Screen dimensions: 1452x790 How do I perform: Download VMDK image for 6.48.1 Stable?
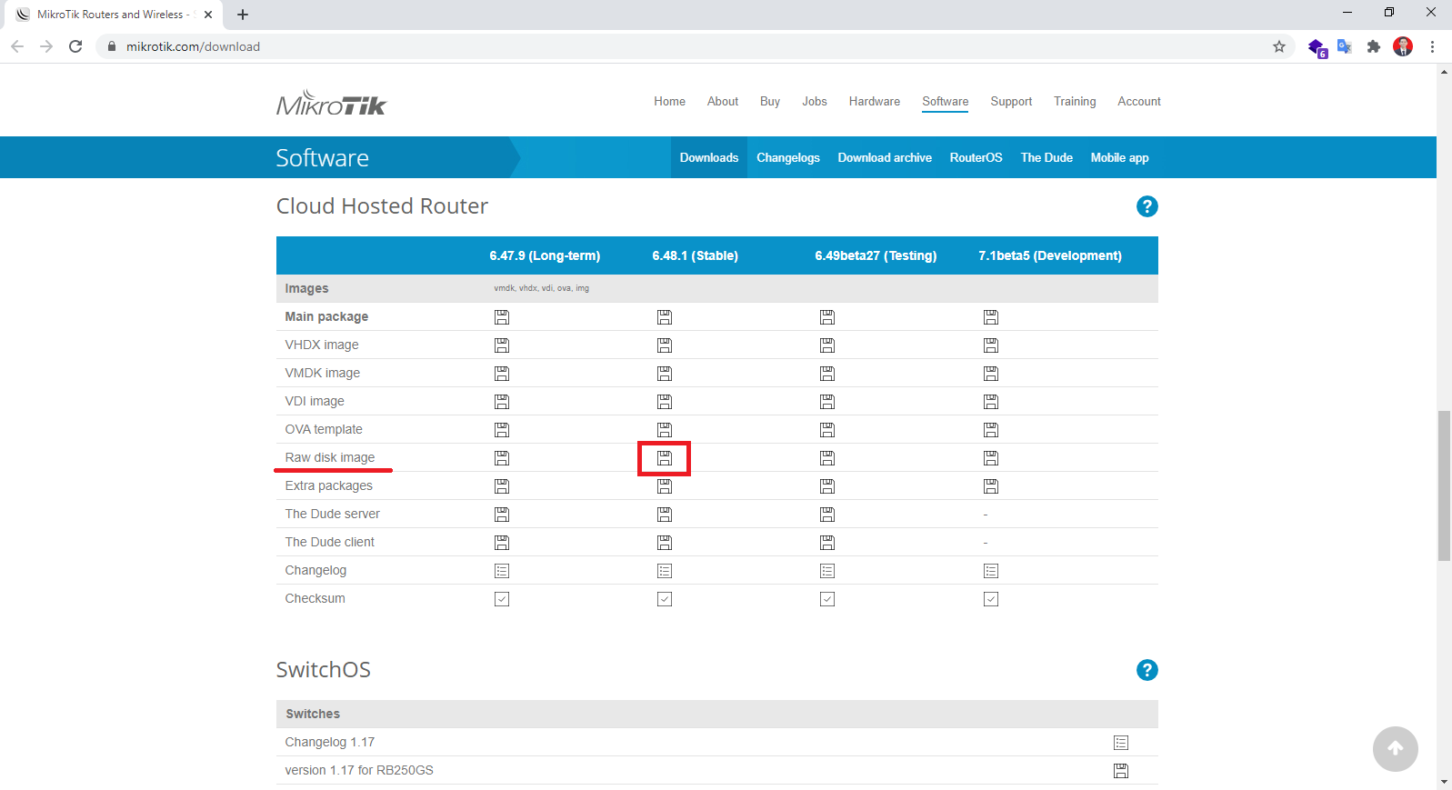coord(665,374)
